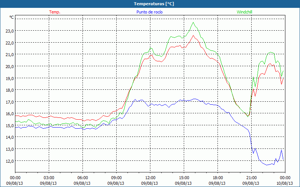300x187 pixels.
Task: Click the 21,0 y-axis value
Action: (10, 55)
